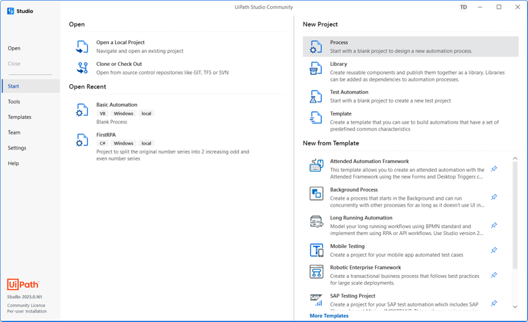Click the template list scroll down arrow
The image size is (528, 322).
coord(515,306)
